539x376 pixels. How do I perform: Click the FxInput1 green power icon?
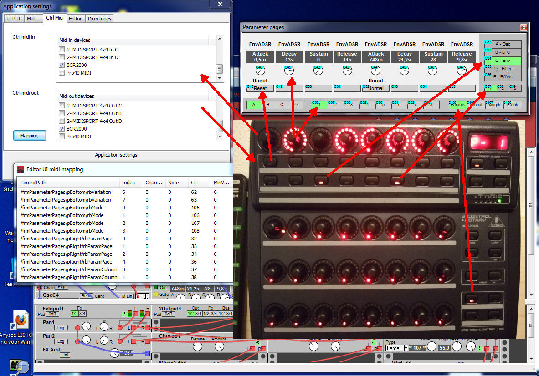pyautogui.click(x=124, y=314)
